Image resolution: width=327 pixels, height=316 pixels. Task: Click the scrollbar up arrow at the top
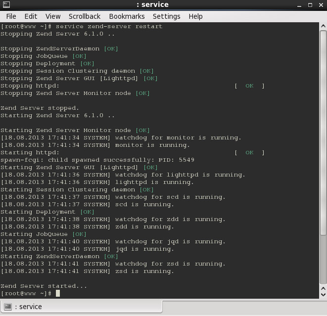pos(323,26)
